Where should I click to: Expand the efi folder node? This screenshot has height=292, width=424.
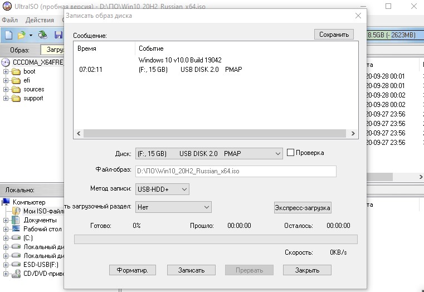coord(6,81)
